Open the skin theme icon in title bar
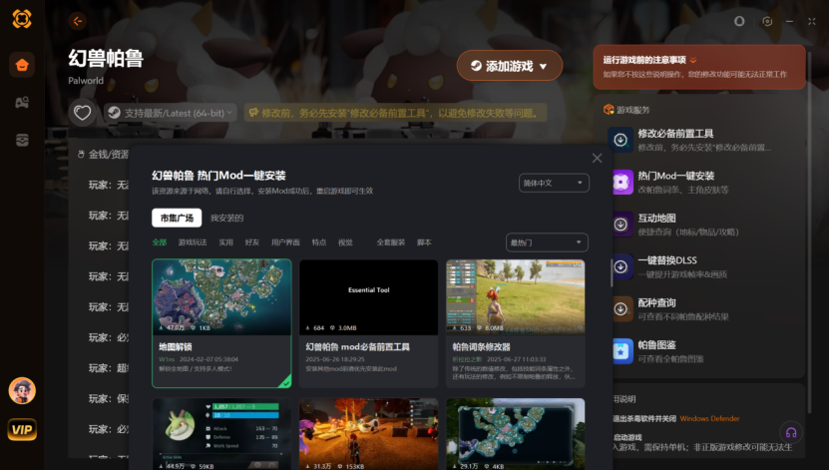 [x=739, y=21]
